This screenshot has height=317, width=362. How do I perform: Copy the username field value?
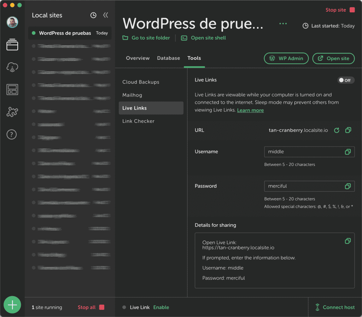348,152
